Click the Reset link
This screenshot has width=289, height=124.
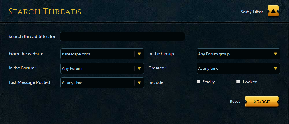click(x=235, y=102)
